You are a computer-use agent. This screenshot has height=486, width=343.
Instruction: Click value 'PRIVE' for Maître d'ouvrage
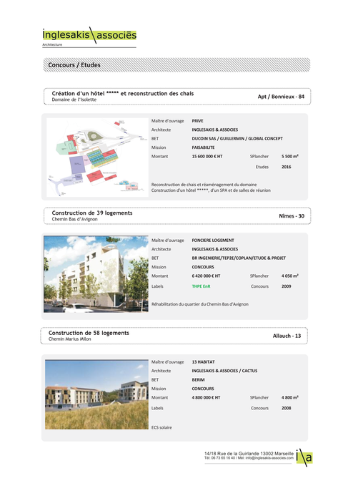tap(197, 121)
